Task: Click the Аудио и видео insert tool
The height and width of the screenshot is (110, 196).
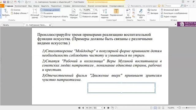Action: click(x=169, y=16)
